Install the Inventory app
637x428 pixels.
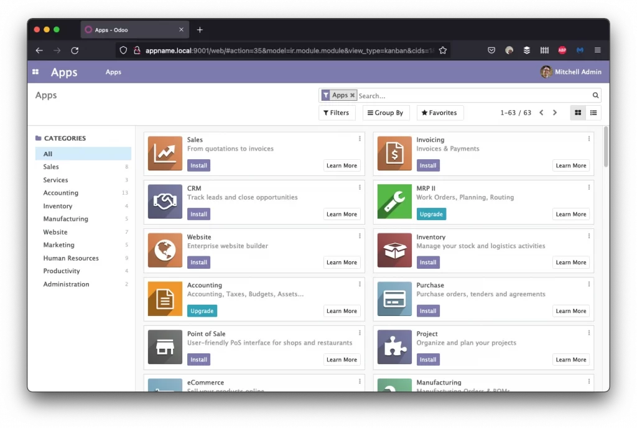tap(428, 263)
